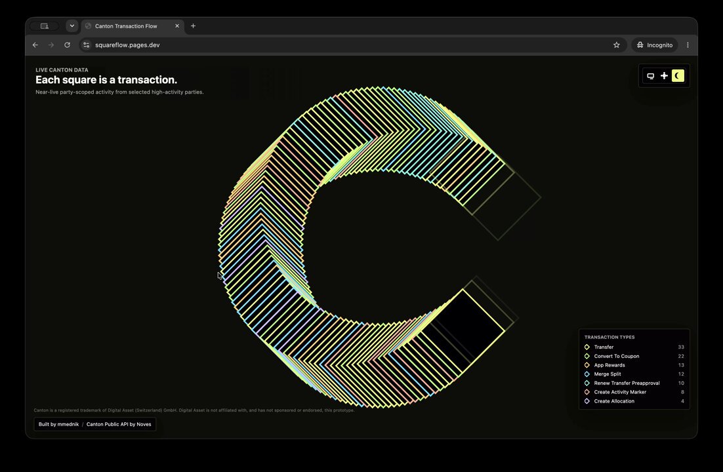
Task: Click the Create Allocation legend label
Action: (x=614, y=401)
